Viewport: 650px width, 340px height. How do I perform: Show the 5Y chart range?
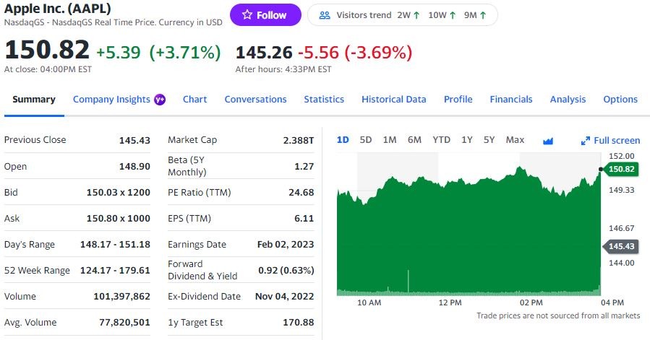pos(489,140)
